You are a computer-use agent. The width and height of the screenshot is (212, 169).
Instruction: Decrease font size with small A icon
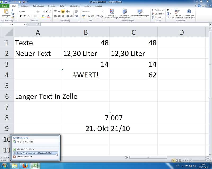point(50,11)
